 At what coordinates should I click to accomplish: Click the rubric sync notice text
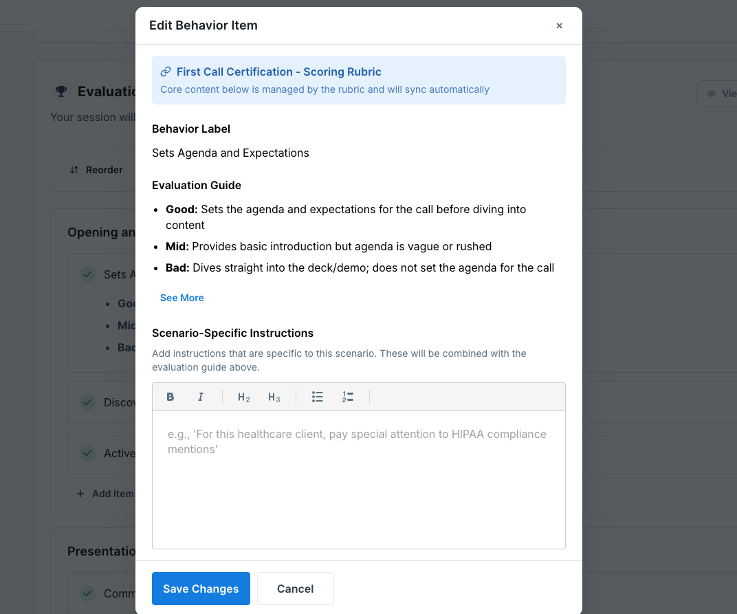(324, 89)
